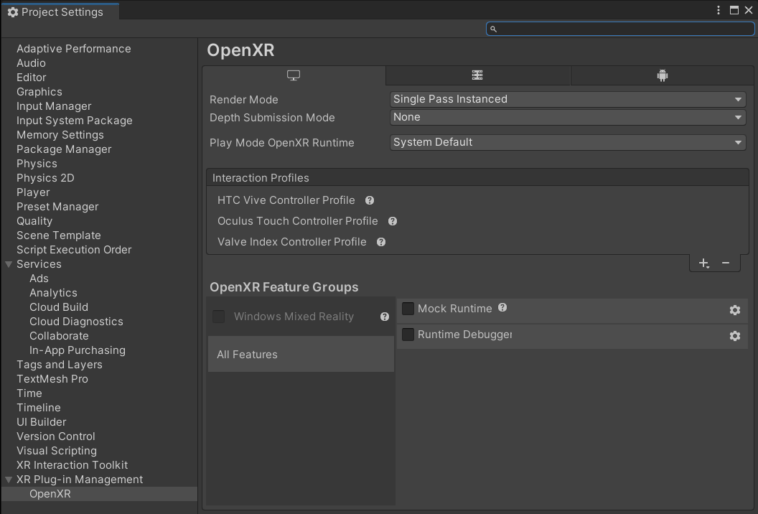Open the Render Mode dropdown

pos(567,99)
